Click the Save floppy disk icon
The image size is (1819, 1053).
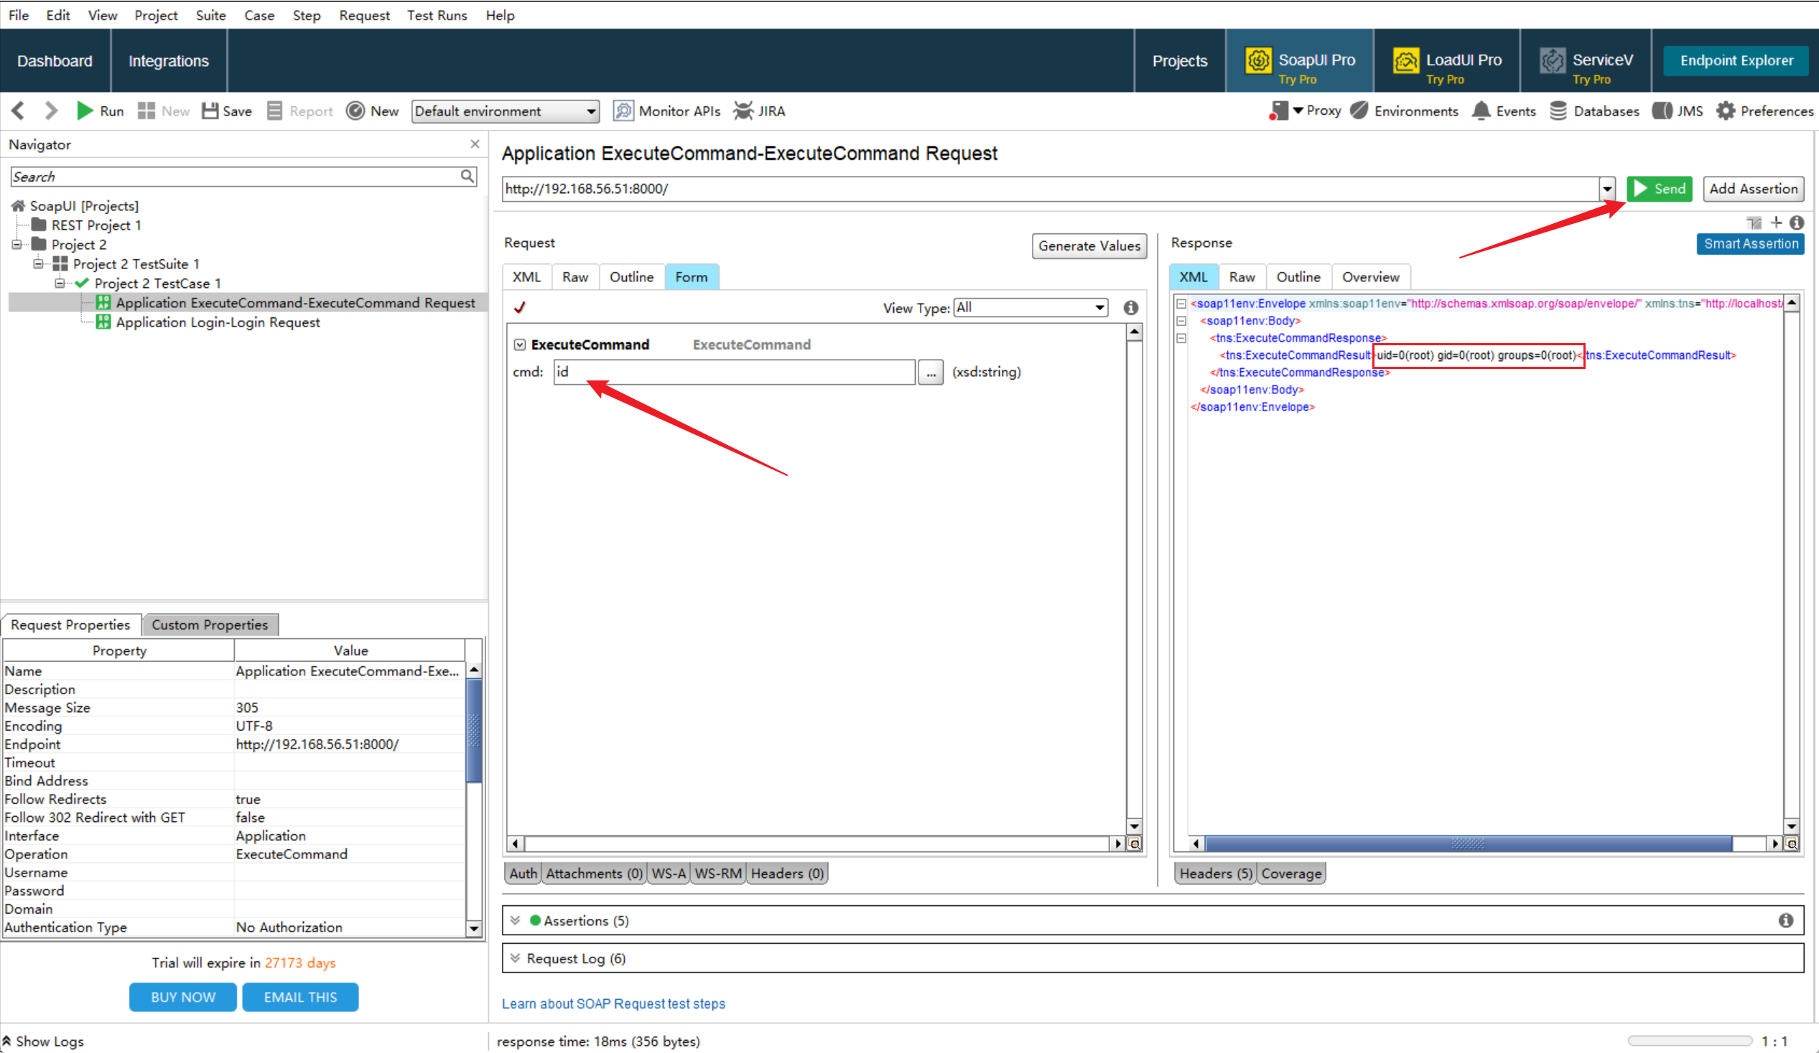210,111
